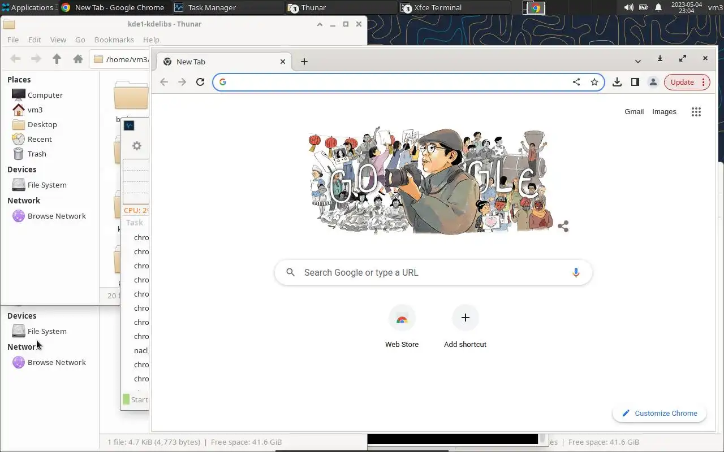Click Images link

pyautogui.click(x=664, y=112)
